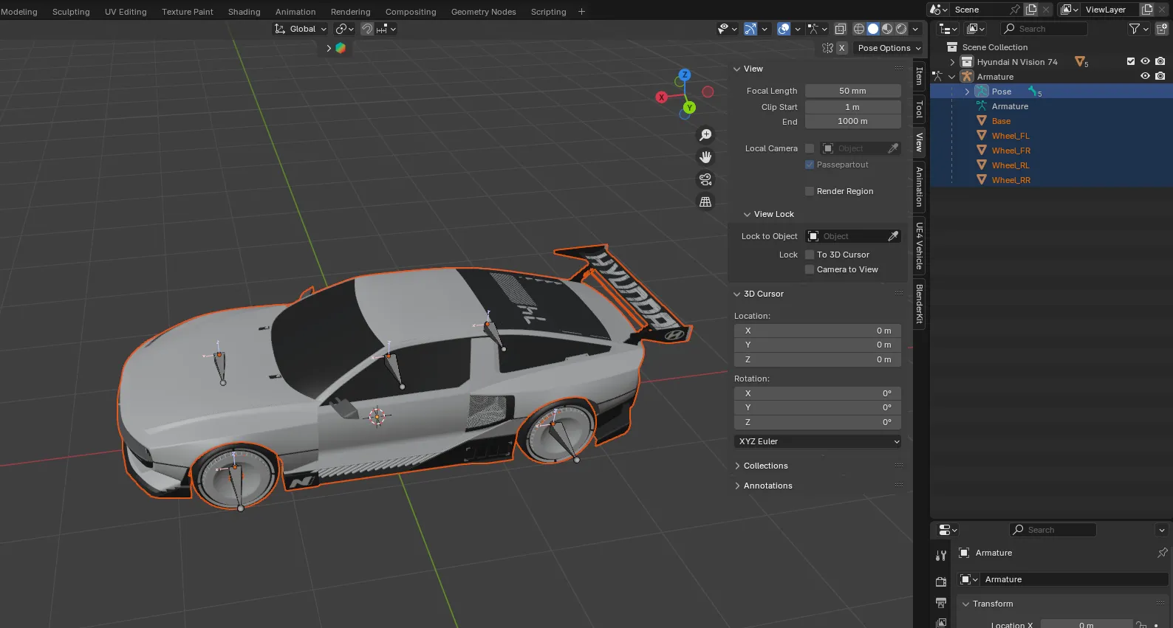
Task: Toggle X-ray mode icon
Action: [x=841, y=29]
